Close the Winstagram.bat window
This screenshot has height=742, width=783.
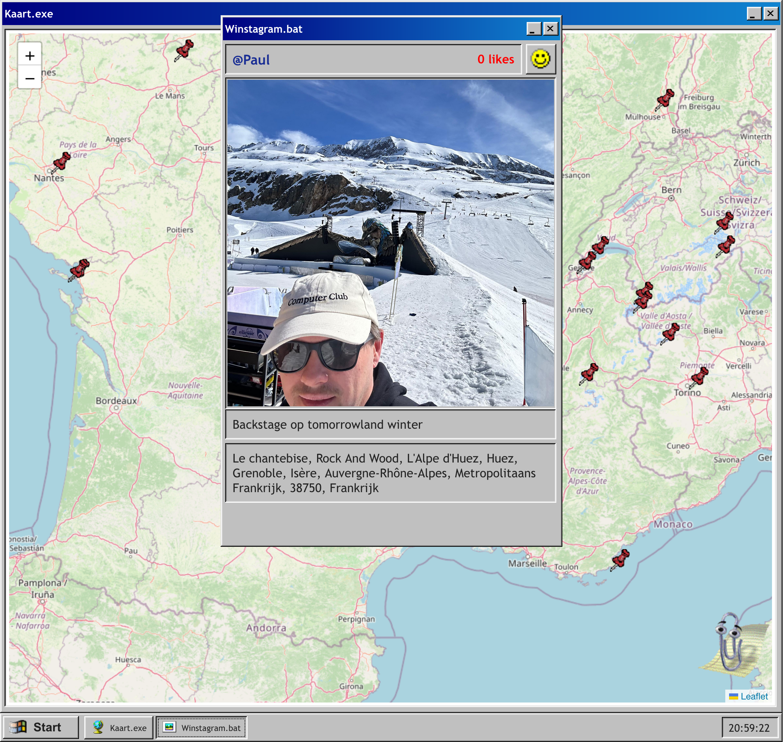coord(550,28)
